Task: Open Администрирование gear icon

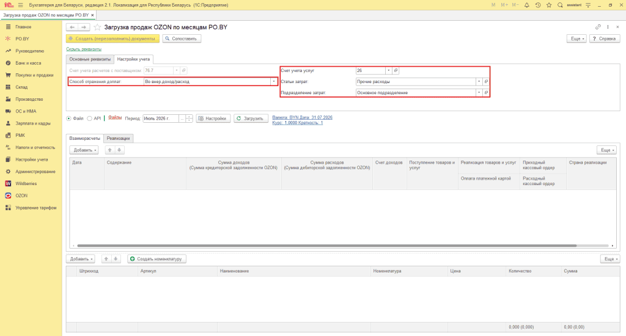Action: tap(8, 172)
